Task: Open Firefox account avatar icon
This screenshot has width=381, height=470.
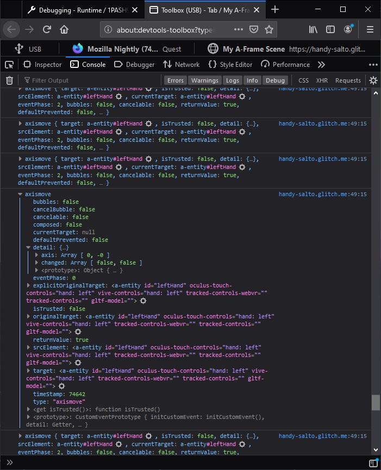Action: click(x=348, y=29)
